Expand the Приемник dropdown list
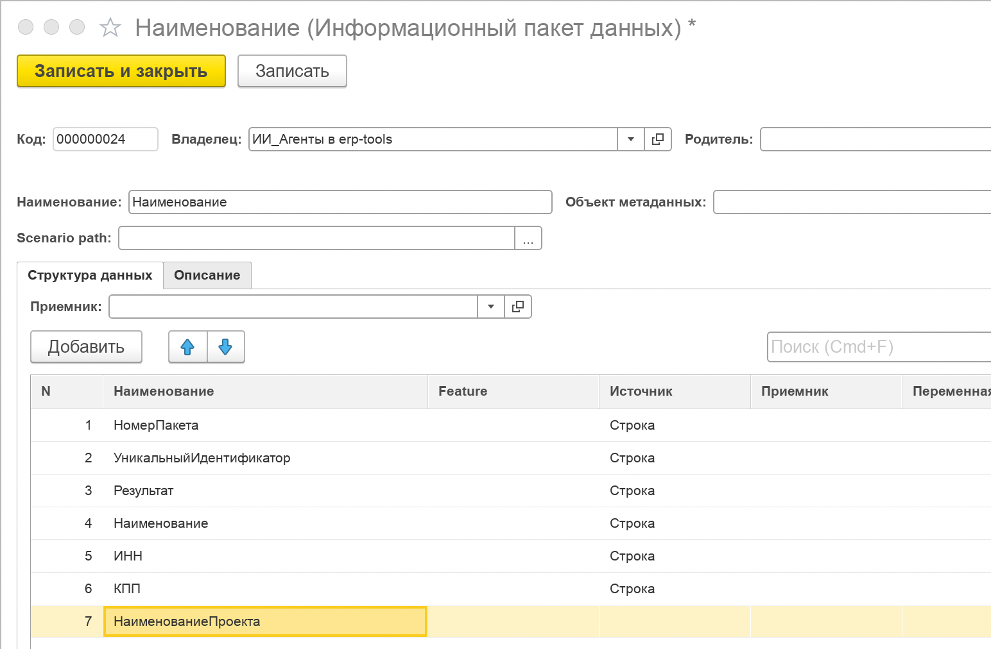The width and height of the screenshot is (991, 649). point(491,307)
